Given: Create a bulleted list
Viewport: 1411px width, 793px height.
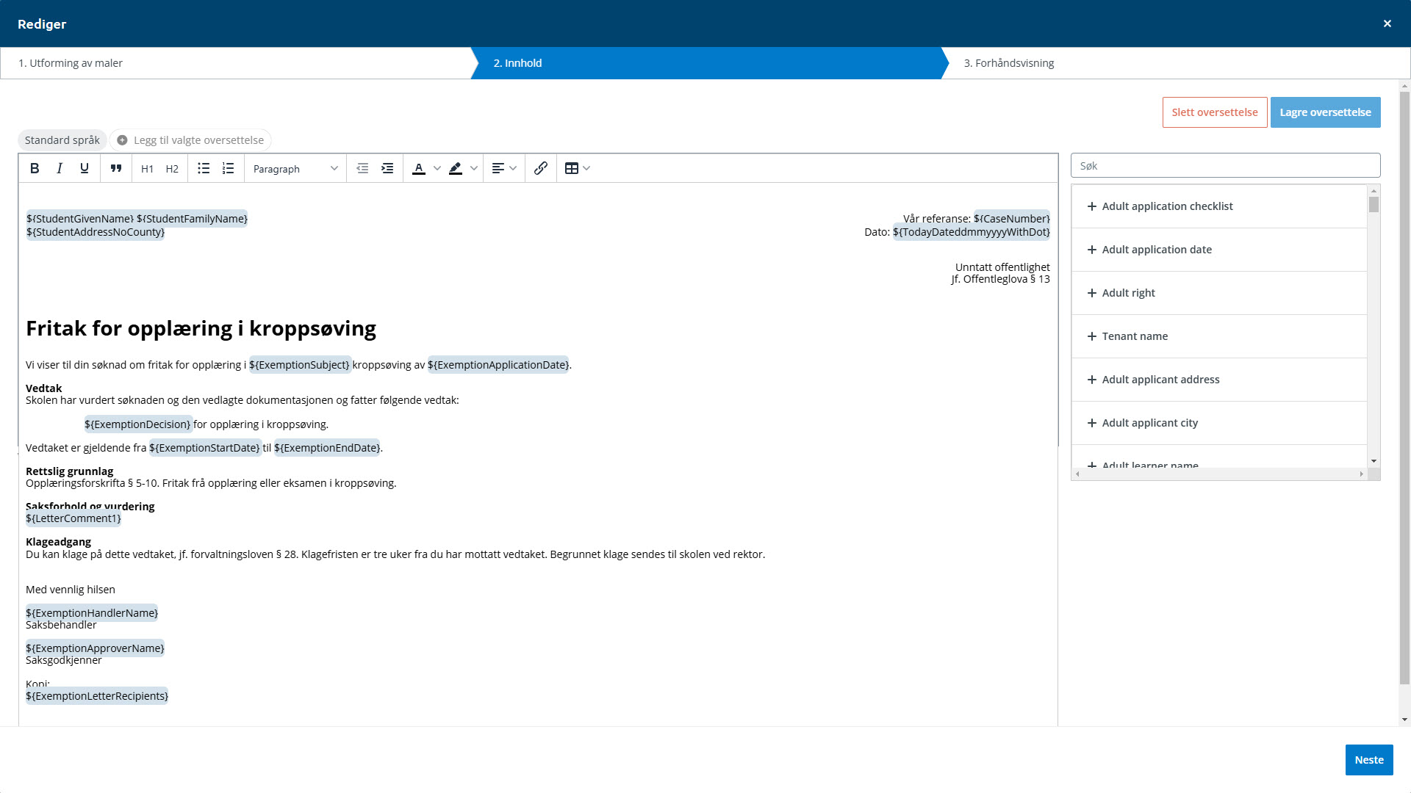Looking at the screenshot, I should click(204, 168).
